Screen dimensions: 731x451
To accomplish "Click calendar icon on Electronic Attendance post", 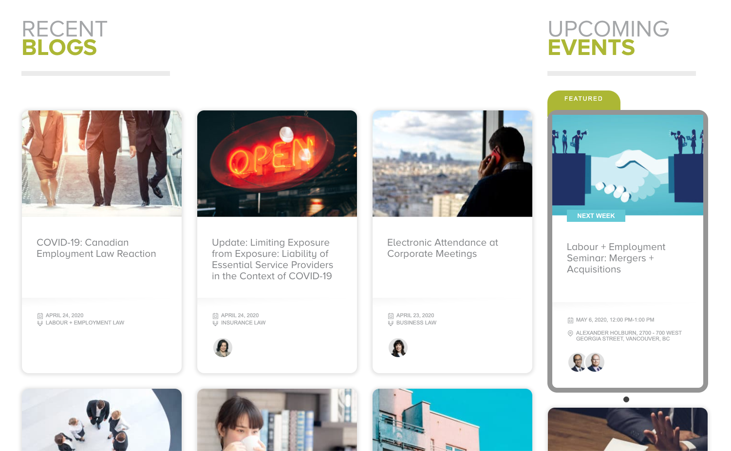I will click(x=391, y=316).
